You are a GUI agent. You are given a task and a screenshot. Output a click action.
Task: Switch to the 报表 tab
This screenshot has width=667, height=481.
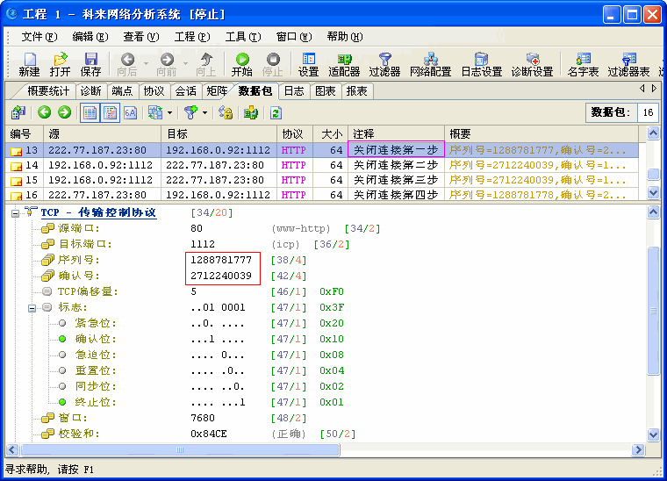[x=356, y=91]
